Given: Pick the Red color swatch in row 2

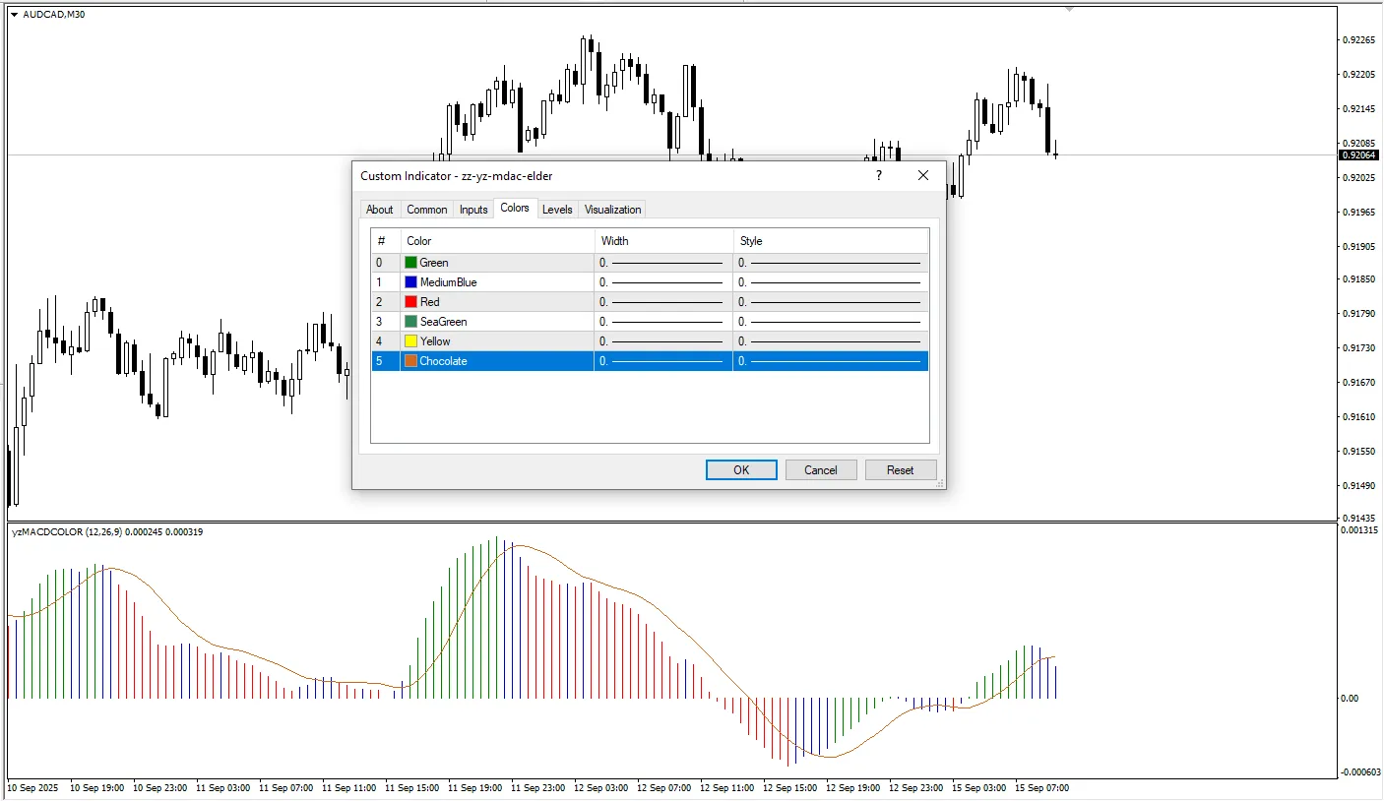Looking at the screenshot, I should tap(410, 302).
